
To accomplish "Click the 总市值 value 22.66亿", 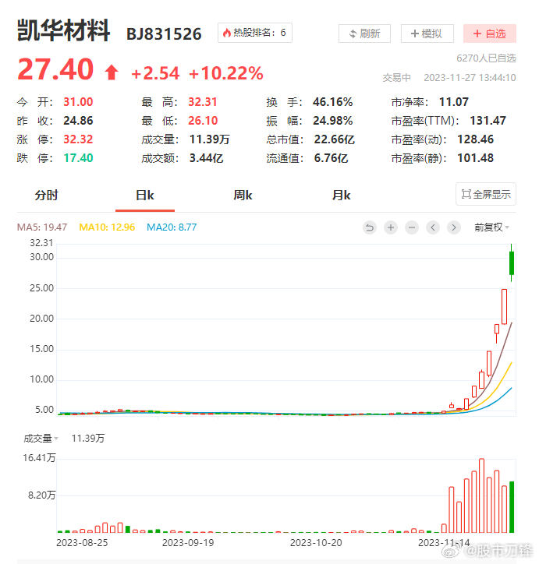I will (335, 139).
